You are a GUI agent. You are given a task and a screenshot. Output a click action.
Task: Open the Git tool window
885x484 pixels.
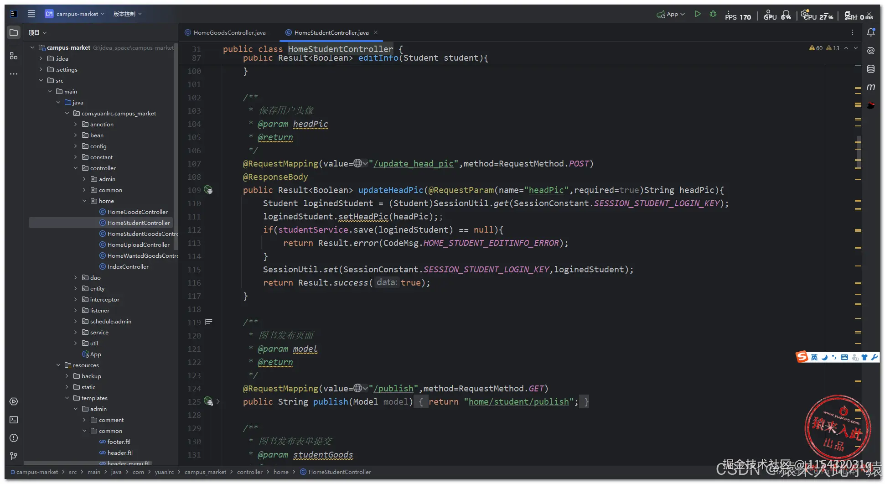click(14, 456)
